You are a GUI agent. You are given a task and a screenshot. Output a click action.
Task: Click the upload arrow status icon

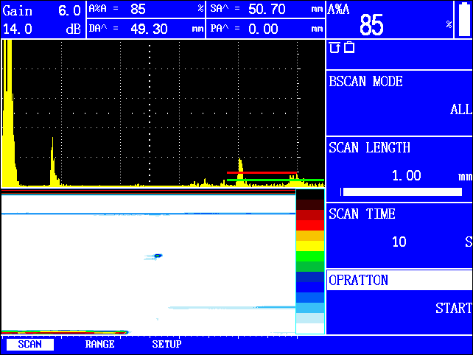(334, 48)
